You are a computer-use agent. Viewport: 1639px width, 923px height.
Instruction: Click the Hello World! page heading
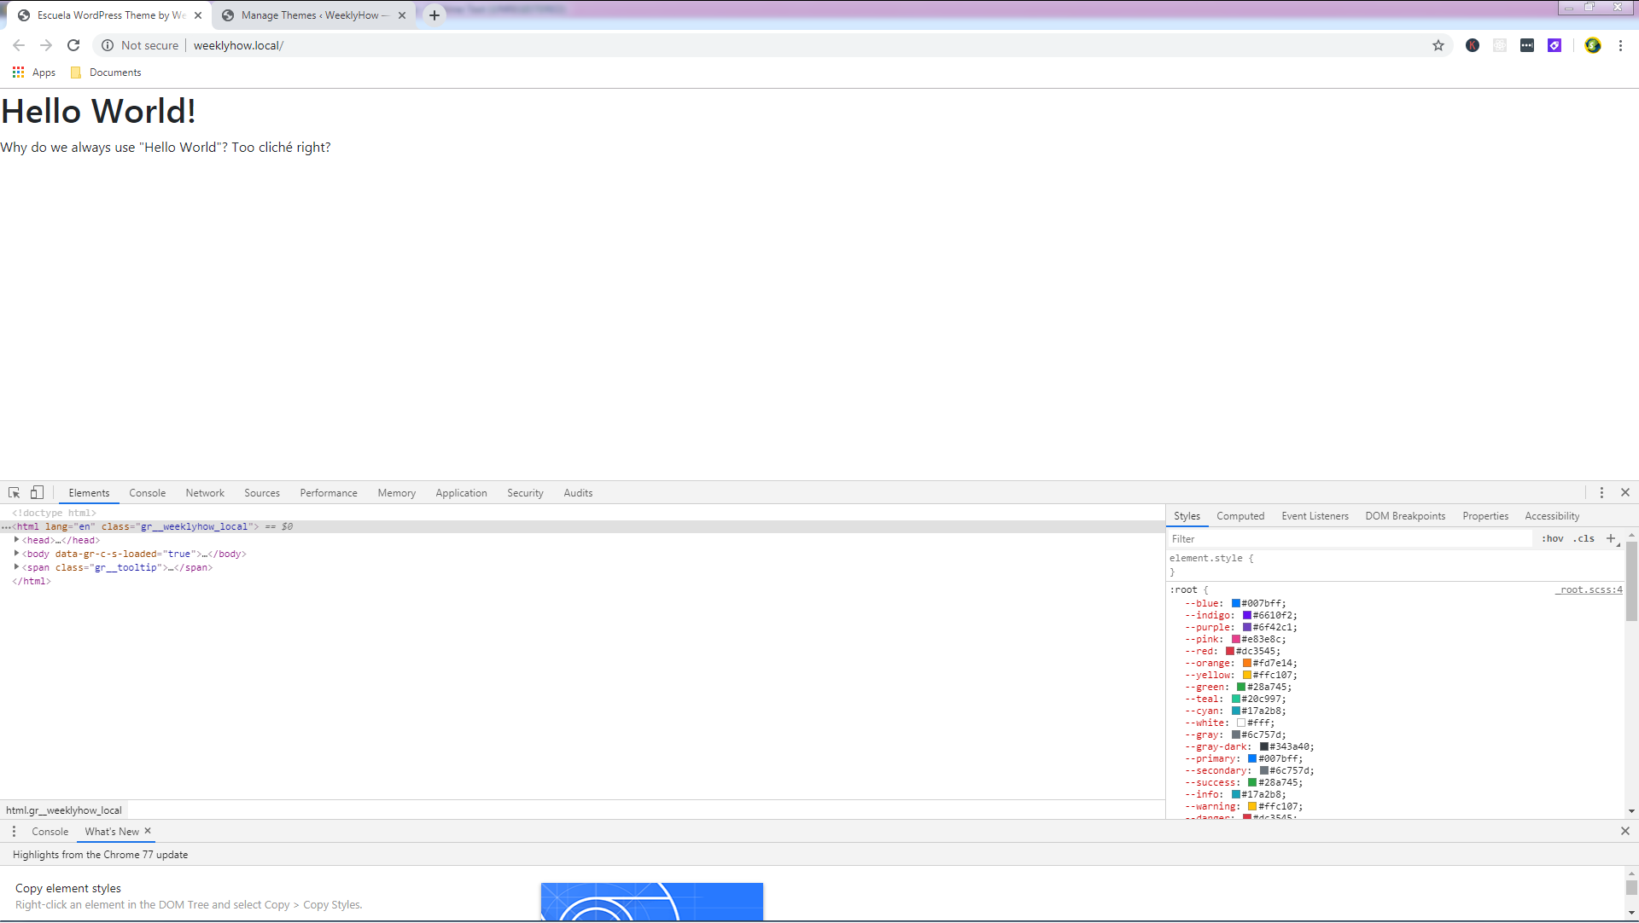click(x=98, y=111)
